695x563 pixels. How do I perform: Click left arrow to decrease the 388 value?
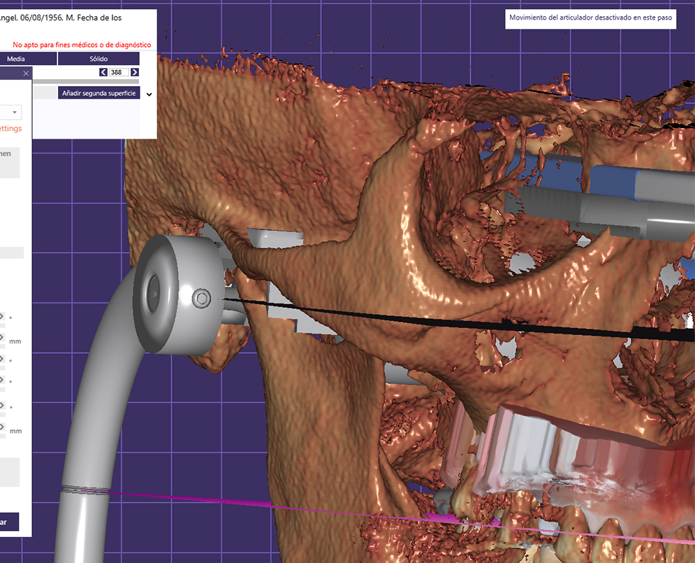tap(104, 72)
